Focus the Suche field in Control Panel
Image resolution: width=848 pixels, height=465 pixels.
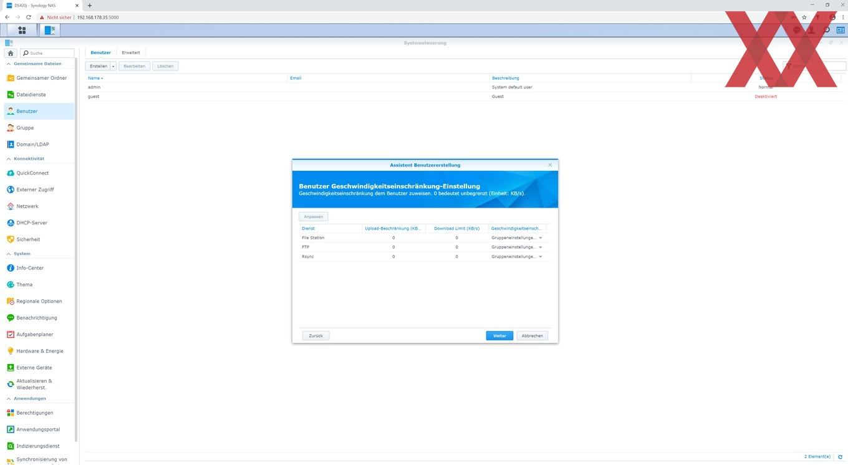[x=47, y=53]
